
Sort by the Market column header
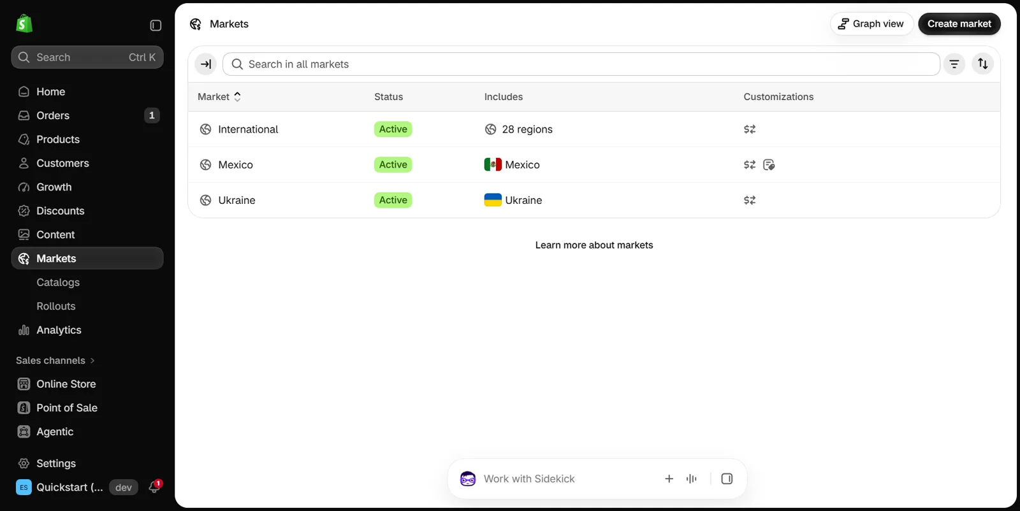[x=219, y=97]
